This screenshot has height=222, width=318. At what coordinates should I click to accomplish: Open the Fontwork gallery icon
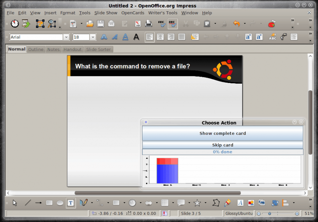240,203
